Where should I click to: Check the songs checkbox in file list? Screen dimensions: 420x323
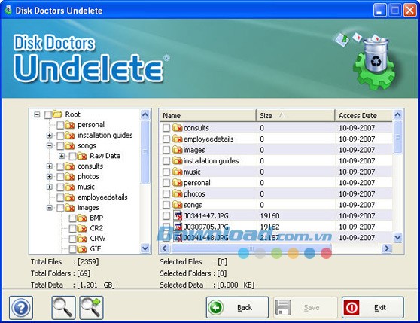(166, 205)
